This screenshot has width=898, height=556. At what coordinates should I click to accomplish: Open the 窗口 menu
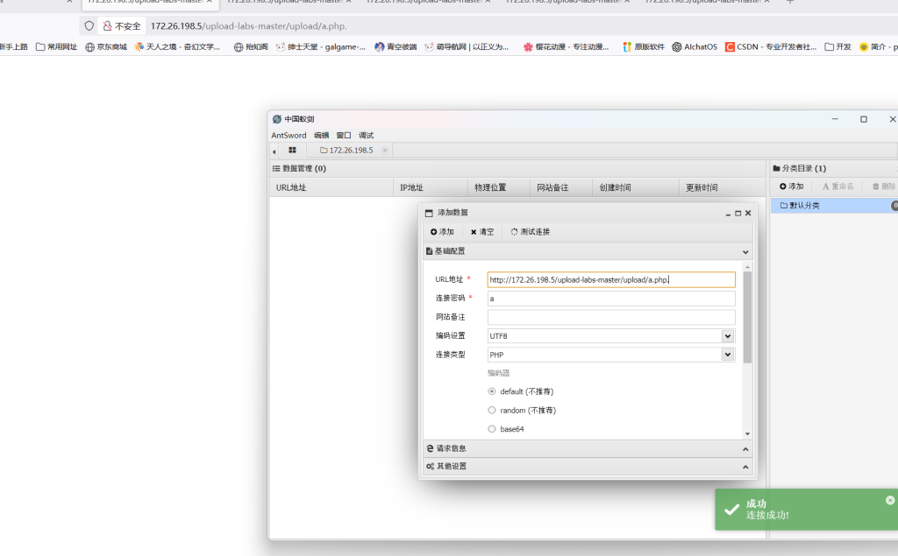pos(344,135)
